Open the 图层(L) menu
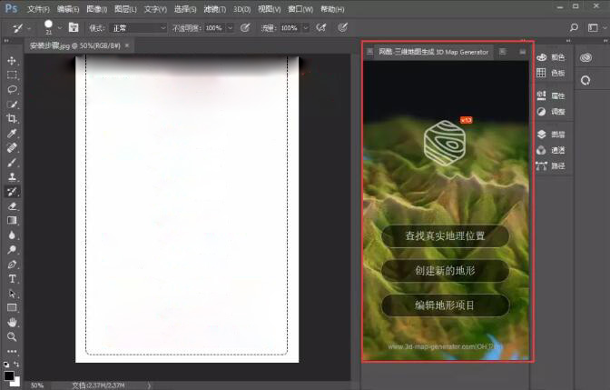 tap(125, 9)
